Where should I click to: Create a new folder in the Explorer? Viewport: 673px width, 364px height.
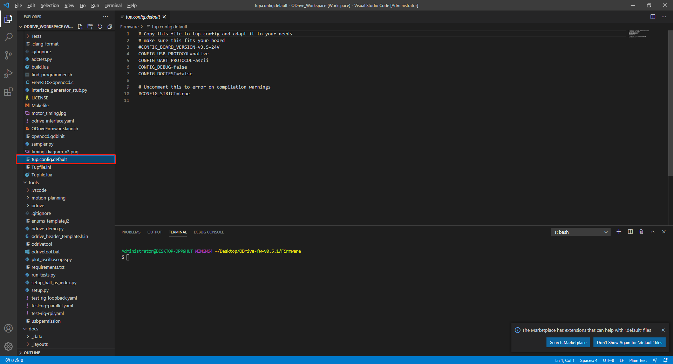tap(90, 26)
